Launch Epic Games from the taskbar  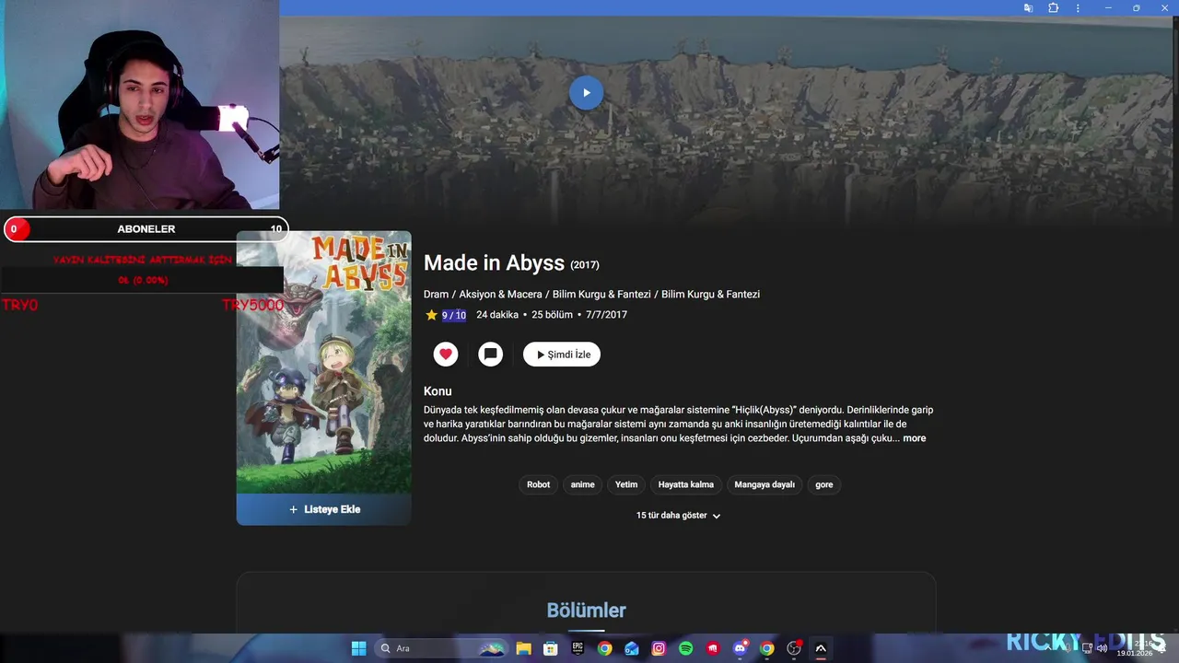click(578, 648)
